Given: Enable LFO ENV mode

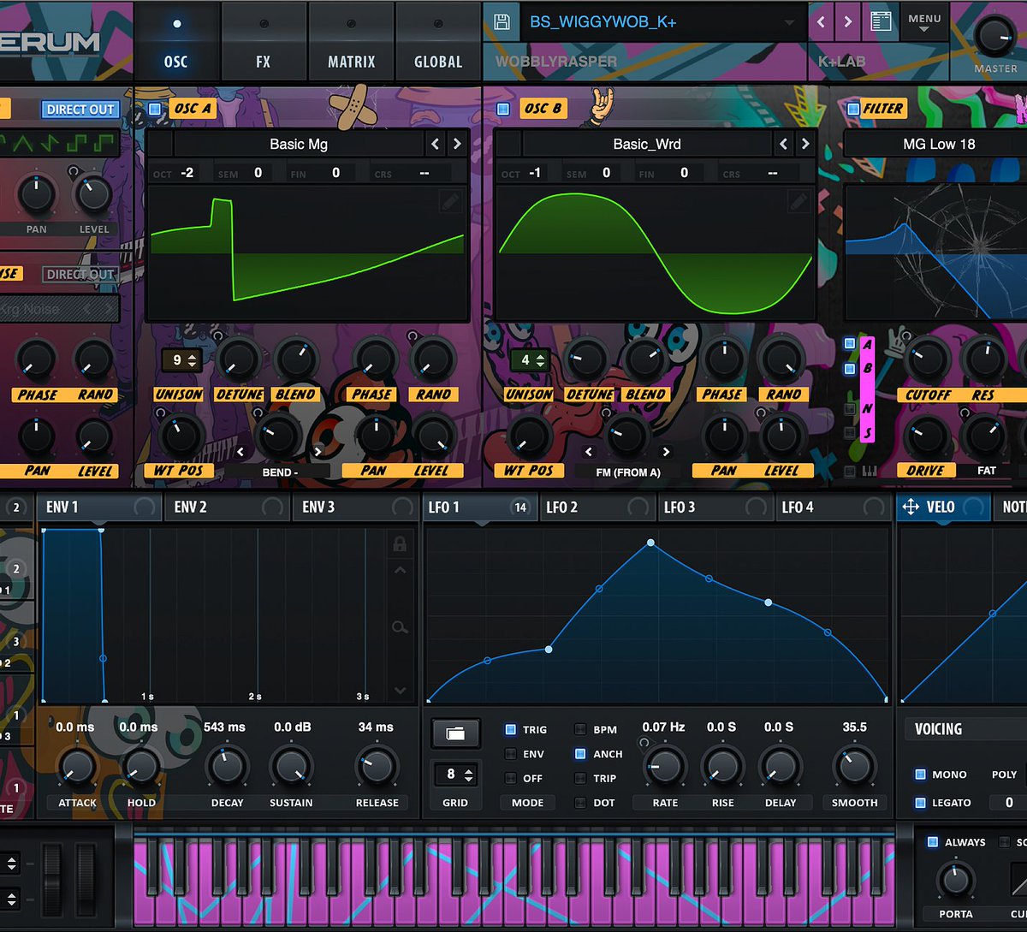Looking at the screenshot, I should click(x=510, y=754).
